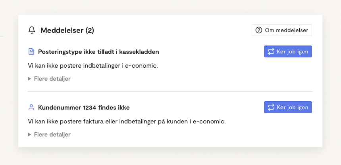The width and height of the screenshot is (341, 165).
Task: Select the title 'Posteringstype ikke tilladt i kassekladden'
Action: tap(98, 52)
